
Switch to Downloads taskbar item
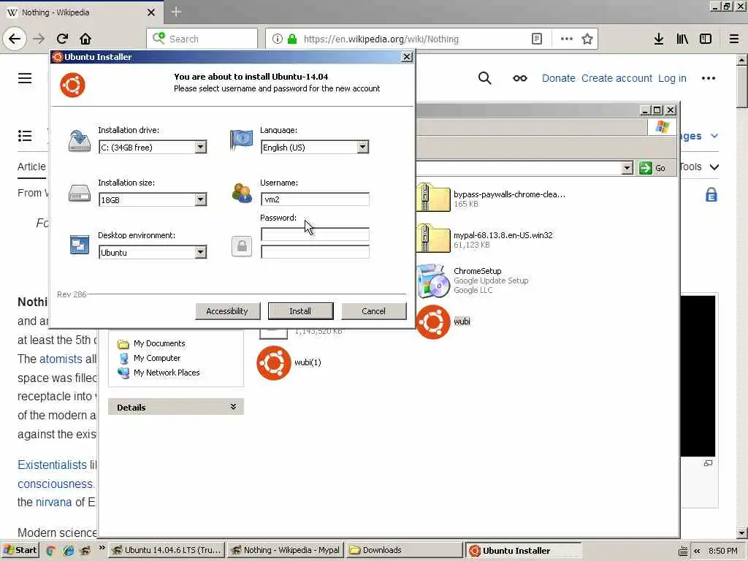pos(403,550)
